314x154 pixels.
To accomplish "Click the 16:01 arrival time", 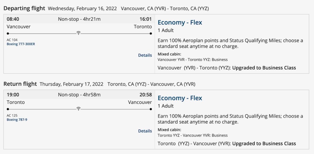I will click(146, 19).
